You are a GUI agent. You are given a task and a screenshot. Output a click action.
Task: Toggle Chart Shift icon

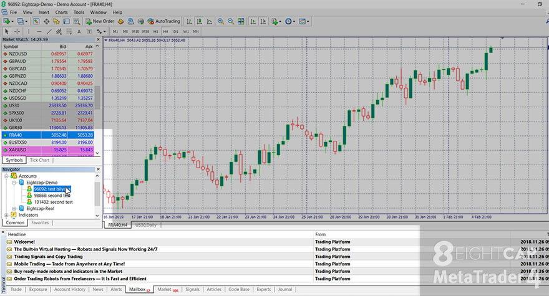point(263,21)
